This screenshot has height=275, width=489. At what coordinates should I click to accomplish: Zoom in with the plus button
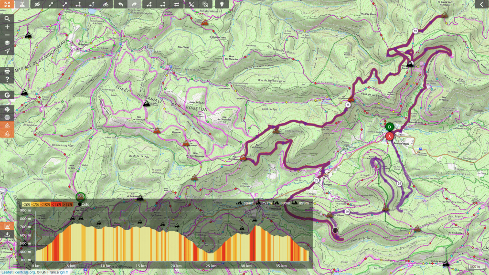pos(7,27)
